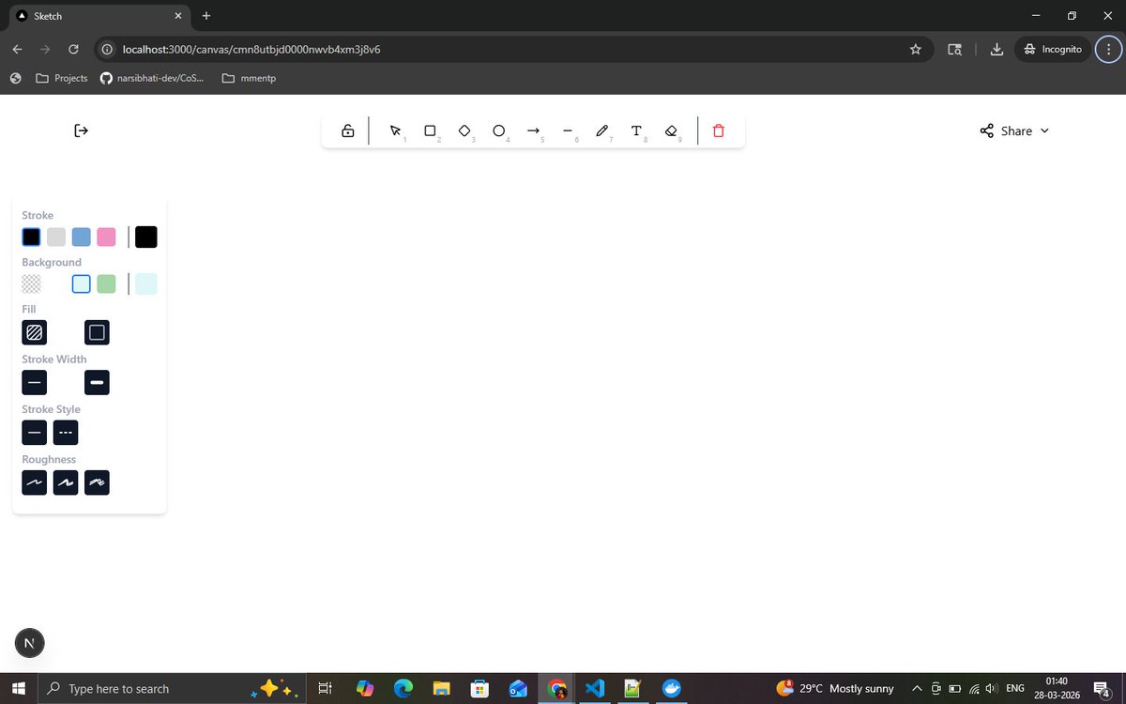Toggle the canvas lock icon
The height and width of the screenshot is (704, 1126).
(x=347, y=130)
